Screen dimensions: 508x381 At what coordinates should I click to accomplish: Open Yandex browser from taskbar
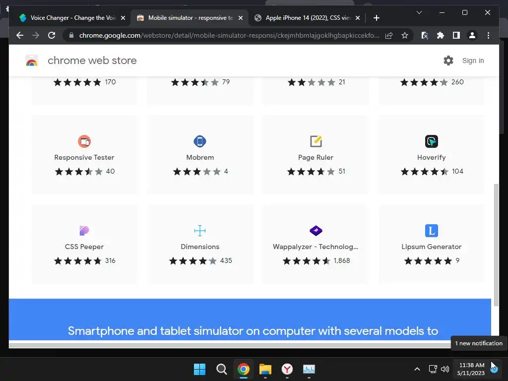[287, 369]
